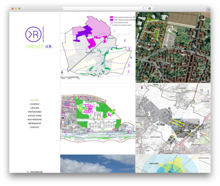
Task: Open the blue circular perimeter map thumbnail
Action: coord(173,164)
